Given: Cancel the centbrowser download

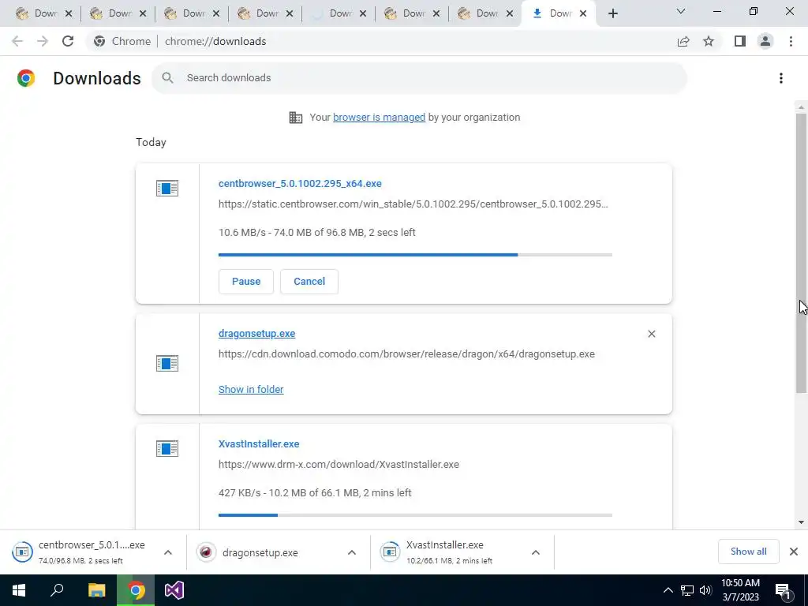Looking at the screenshot, I should [x=309, y=282].
